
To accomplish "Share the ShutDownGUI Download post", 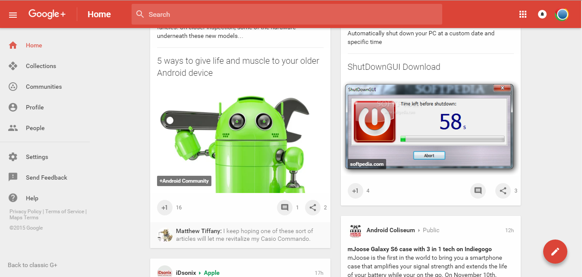I will (503, 190).
